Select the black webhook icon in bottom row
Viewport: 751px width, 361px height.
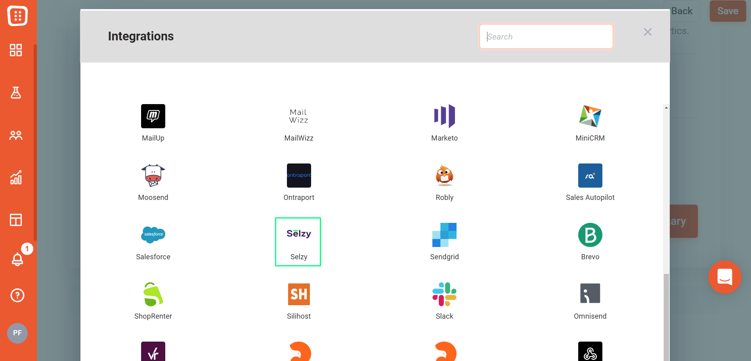pyautogui.click(x=590, y=351)
